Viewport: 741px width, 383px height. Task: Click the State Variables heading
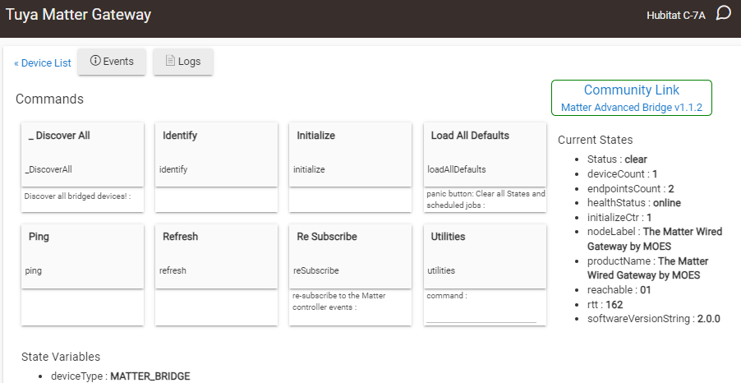click(61, 357)
